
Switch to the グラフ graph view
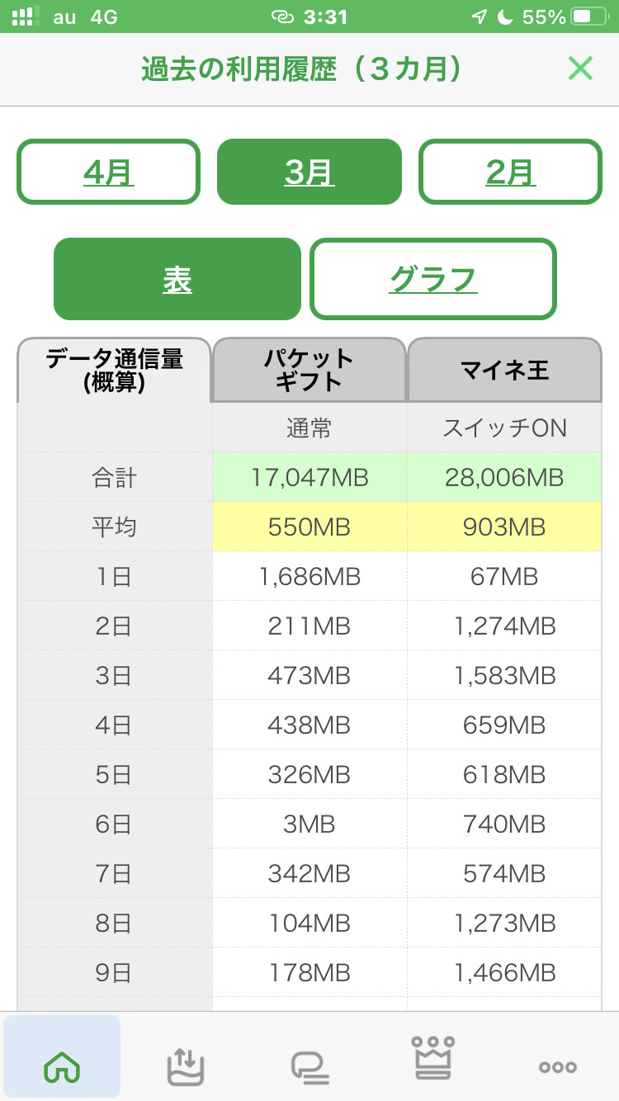pos(433,279)
